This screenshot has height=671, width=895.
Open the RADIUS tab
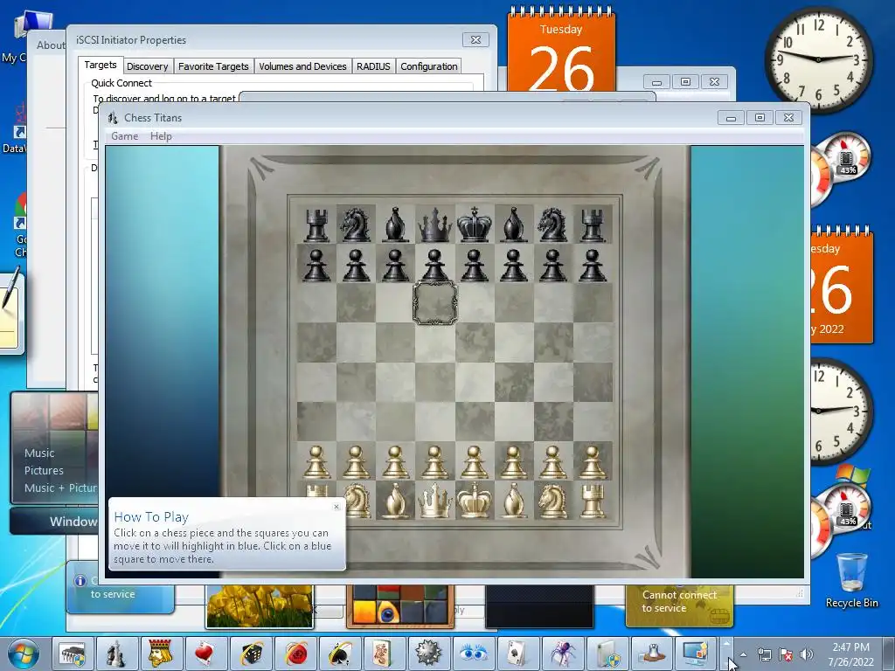[x=373, y=66]
